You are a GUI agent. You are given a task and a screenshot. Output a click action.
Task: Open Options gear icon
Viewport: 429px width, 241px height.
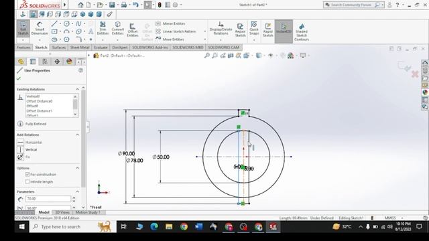click(176, 5)
